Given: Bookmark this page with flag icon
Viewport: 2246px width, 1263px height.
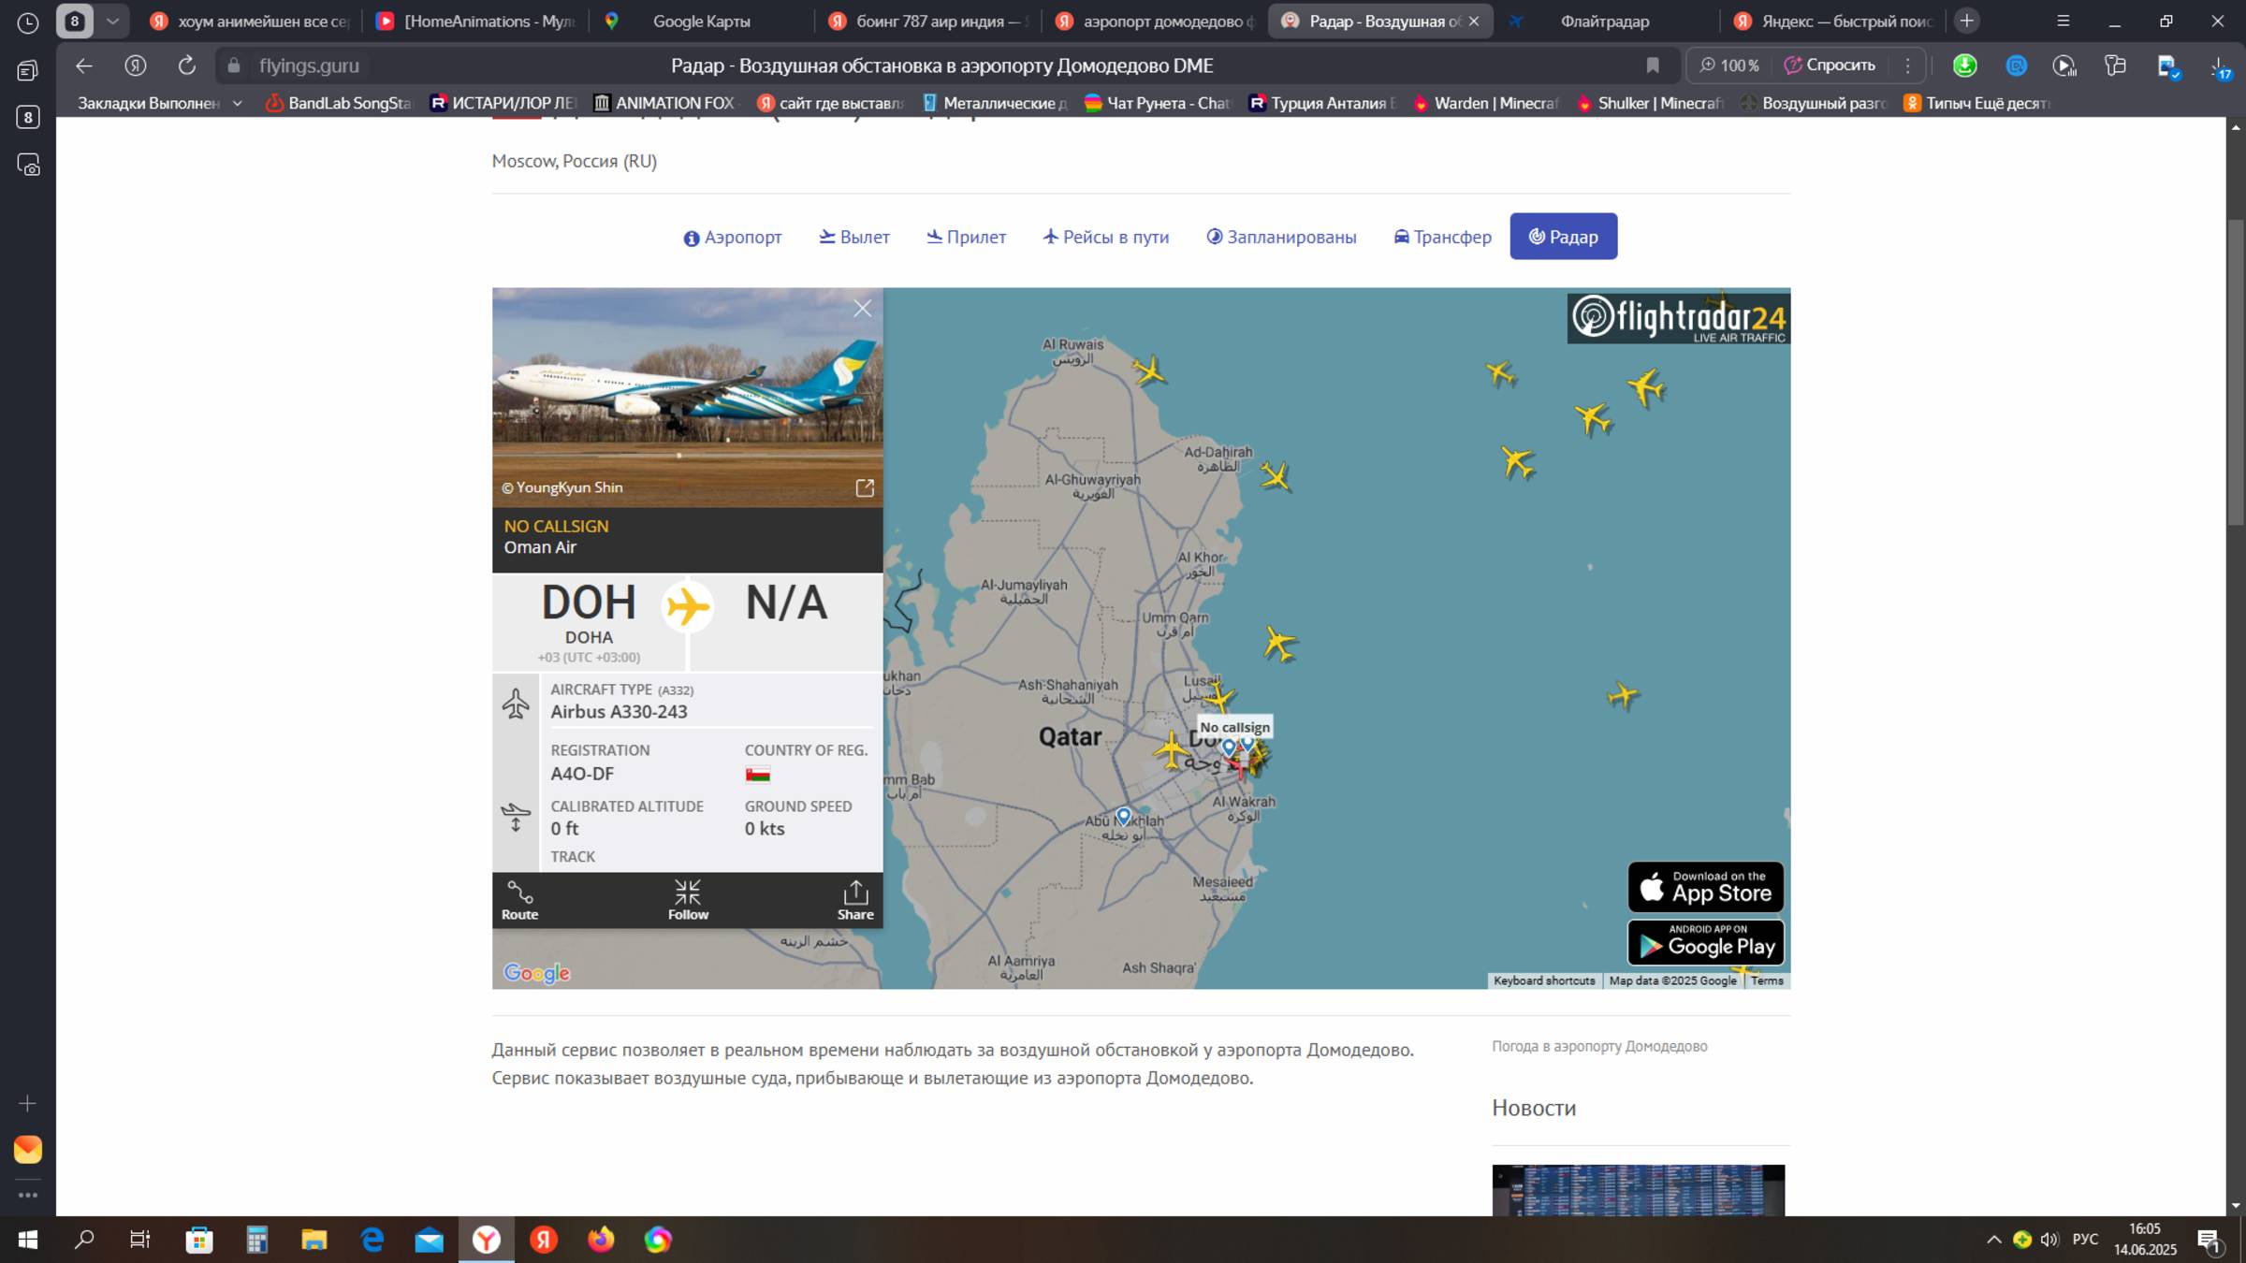Looking at the screenshot, I should [x=1653, y=65].
